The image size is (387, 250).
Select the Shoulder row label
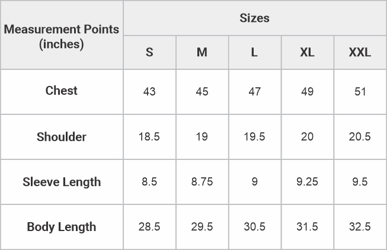click(x=62, y=137)
